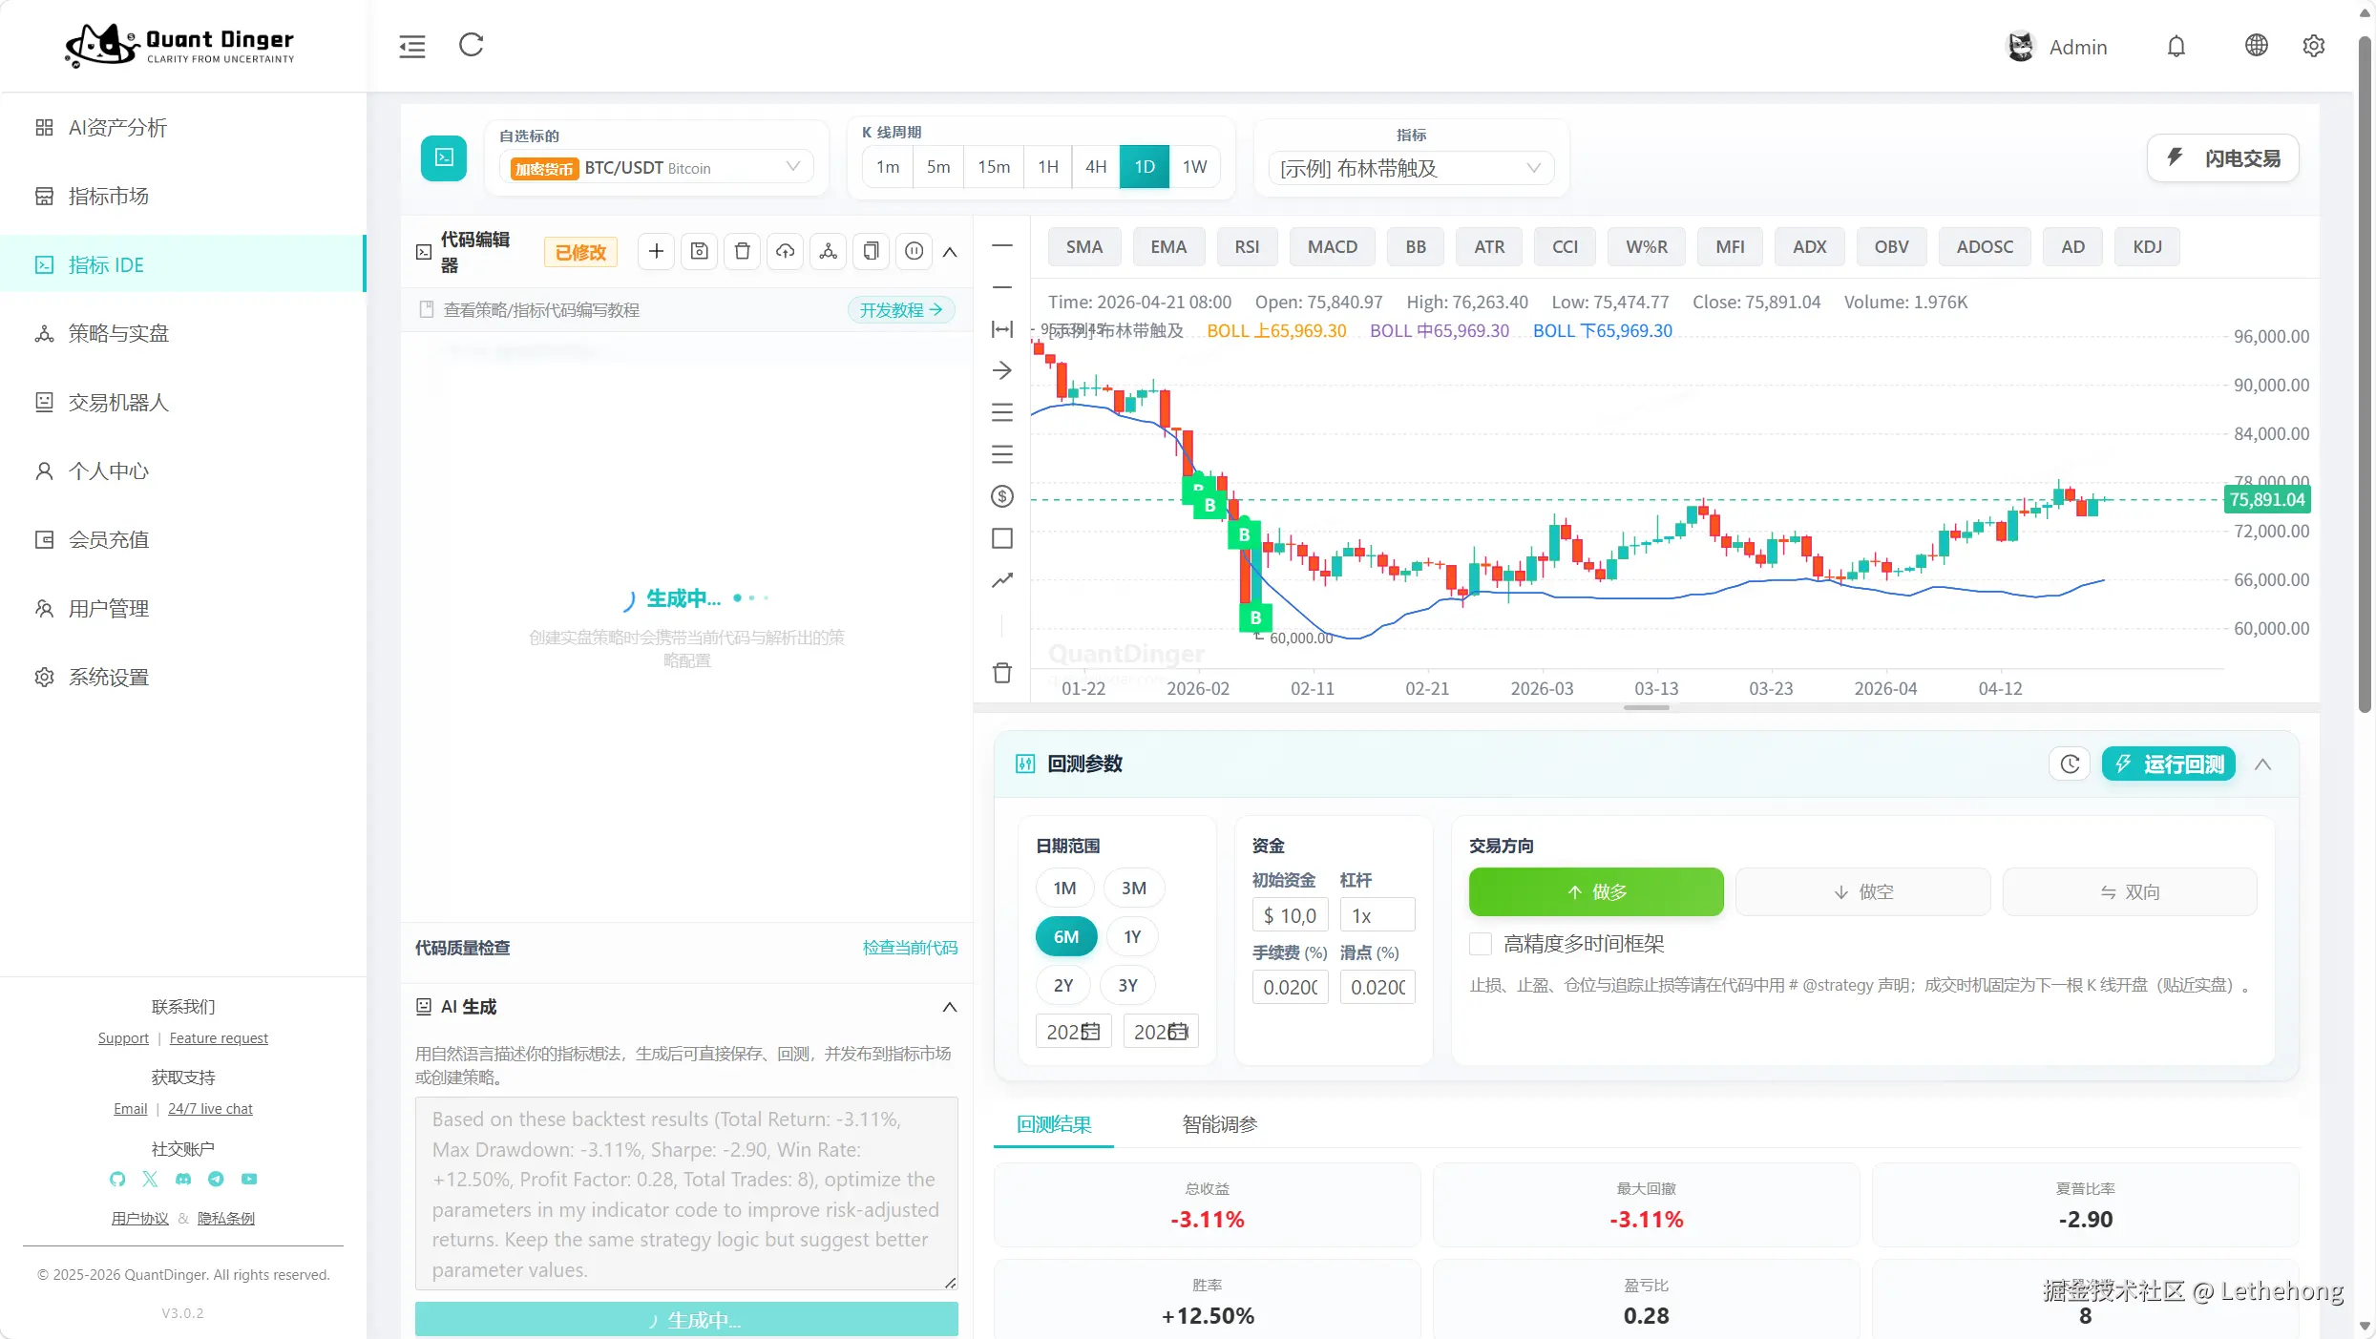
Task: Select the 1Y date range option
Action: pos(1132,936)
